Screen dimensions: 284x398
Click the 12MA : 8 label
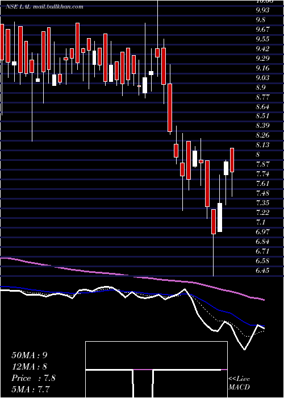coord(30,367)
